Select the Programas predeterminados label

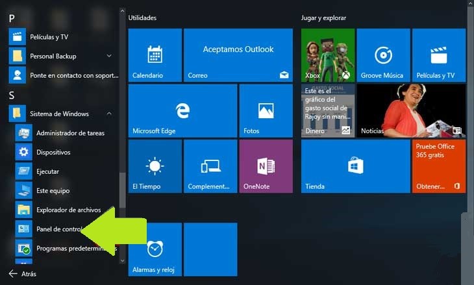point(77,249)
